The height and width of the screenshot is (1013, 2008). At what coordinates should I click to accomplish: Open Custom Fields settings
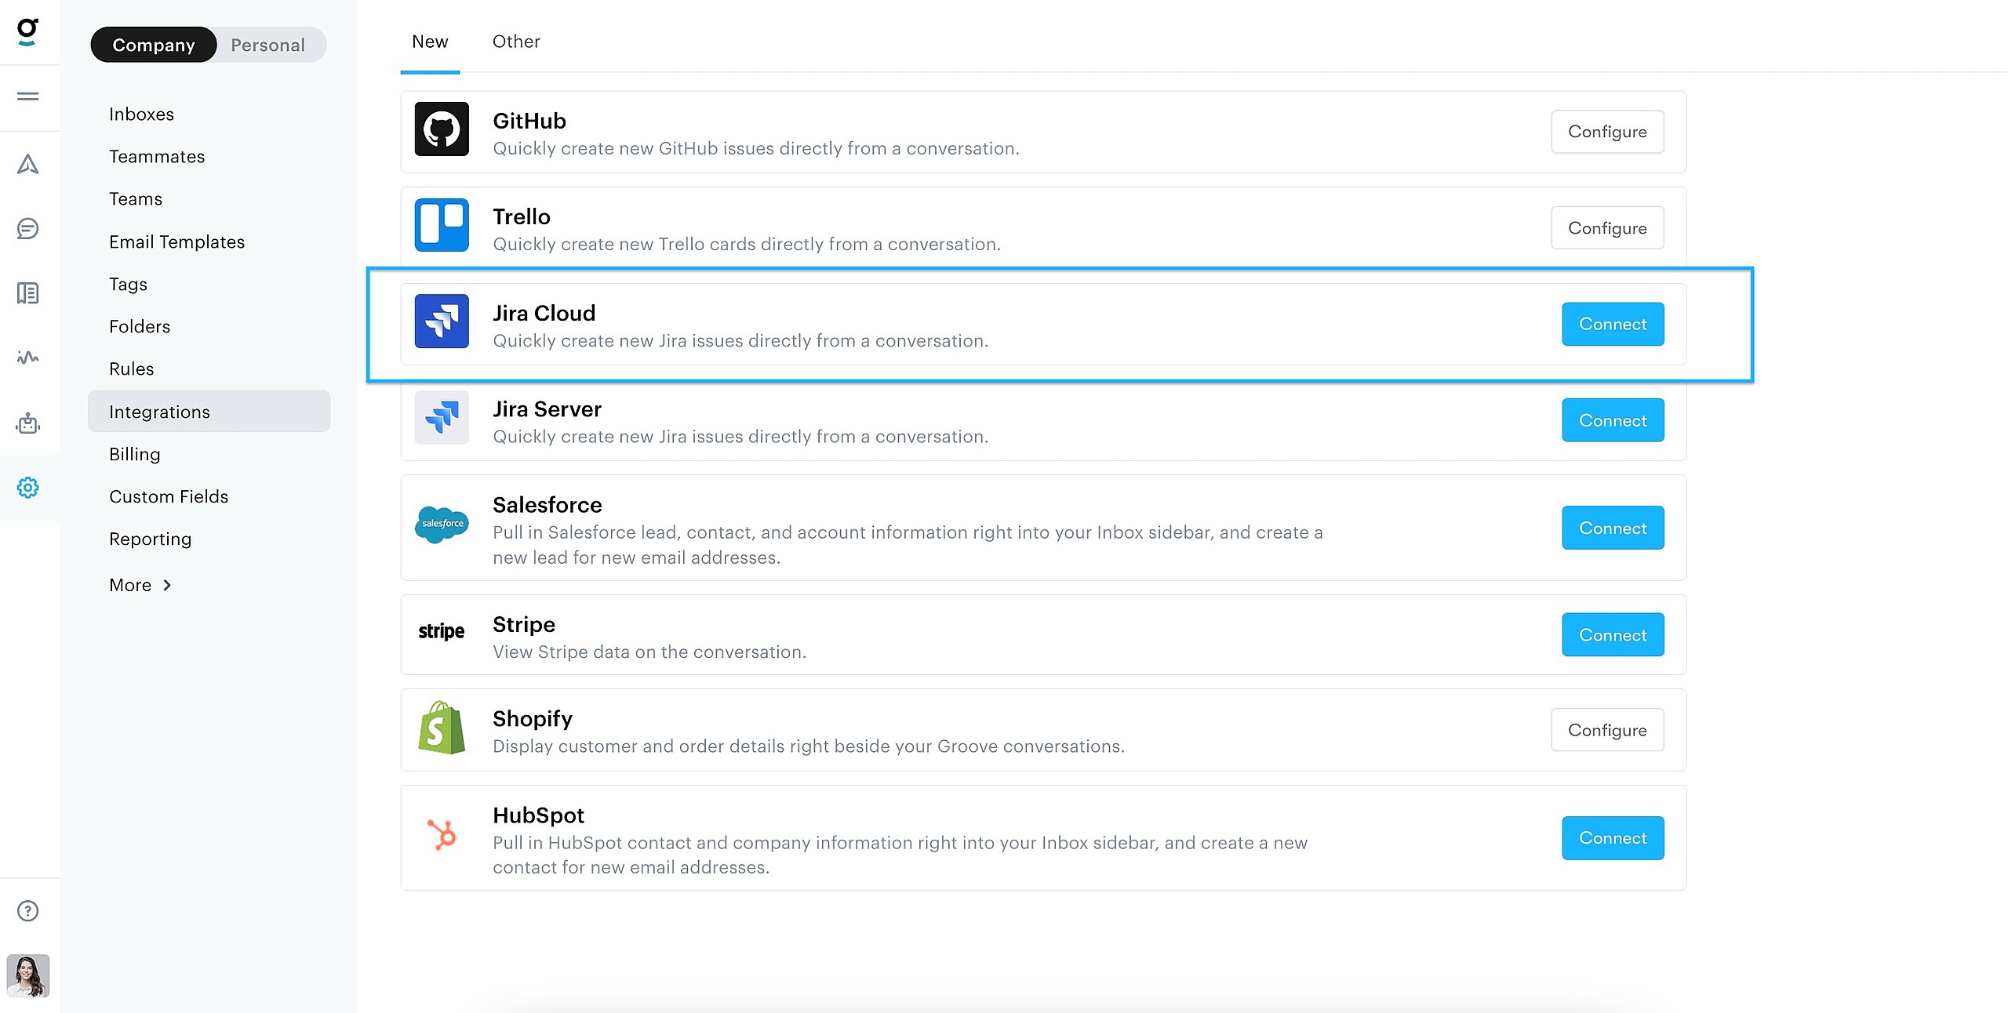pyautogui.click(x=169, y=496)
